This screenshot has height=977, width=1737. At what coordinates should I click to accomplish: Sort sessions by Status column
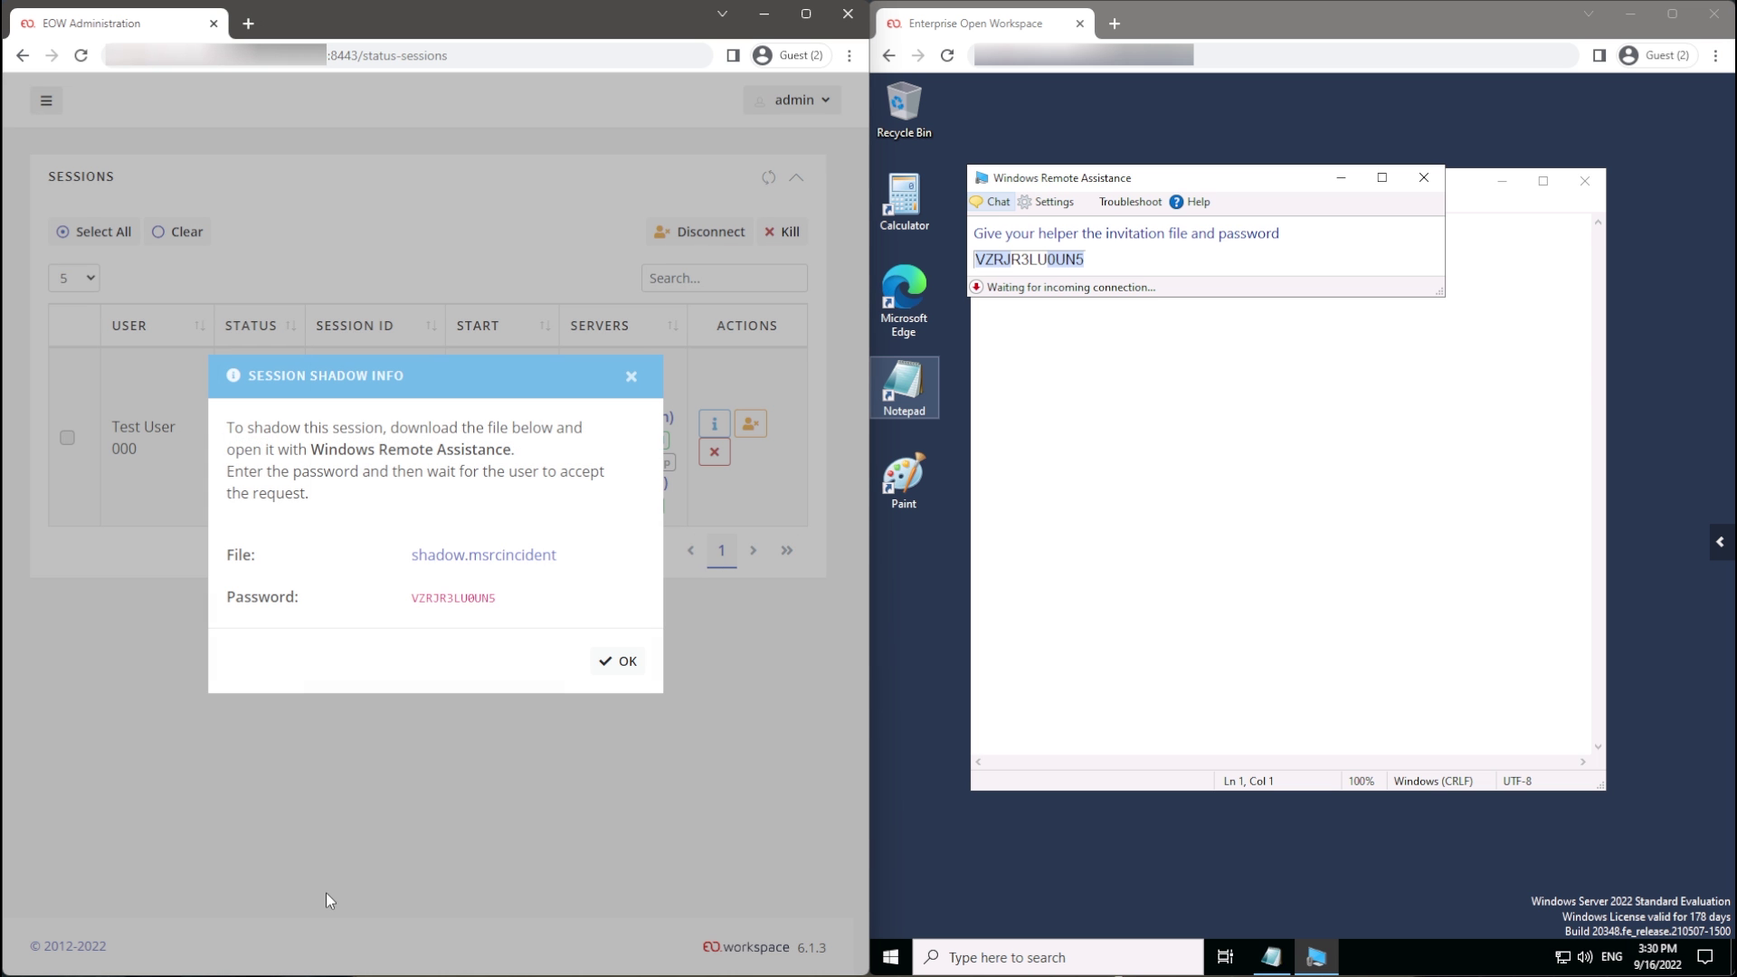pos(260,326)
